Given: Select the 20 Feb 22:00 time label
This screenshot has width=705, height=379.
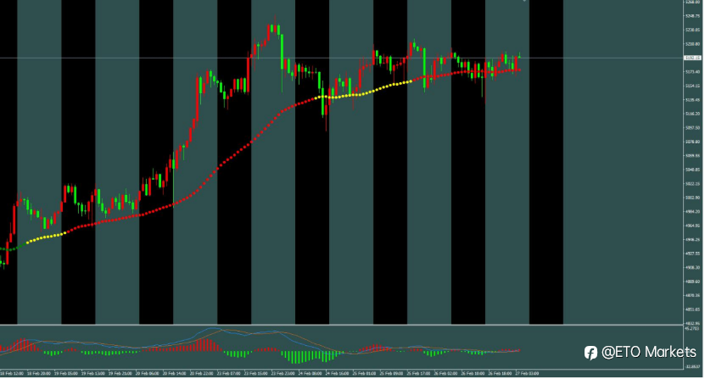Looking at the screenshot, I should point(201,374).
